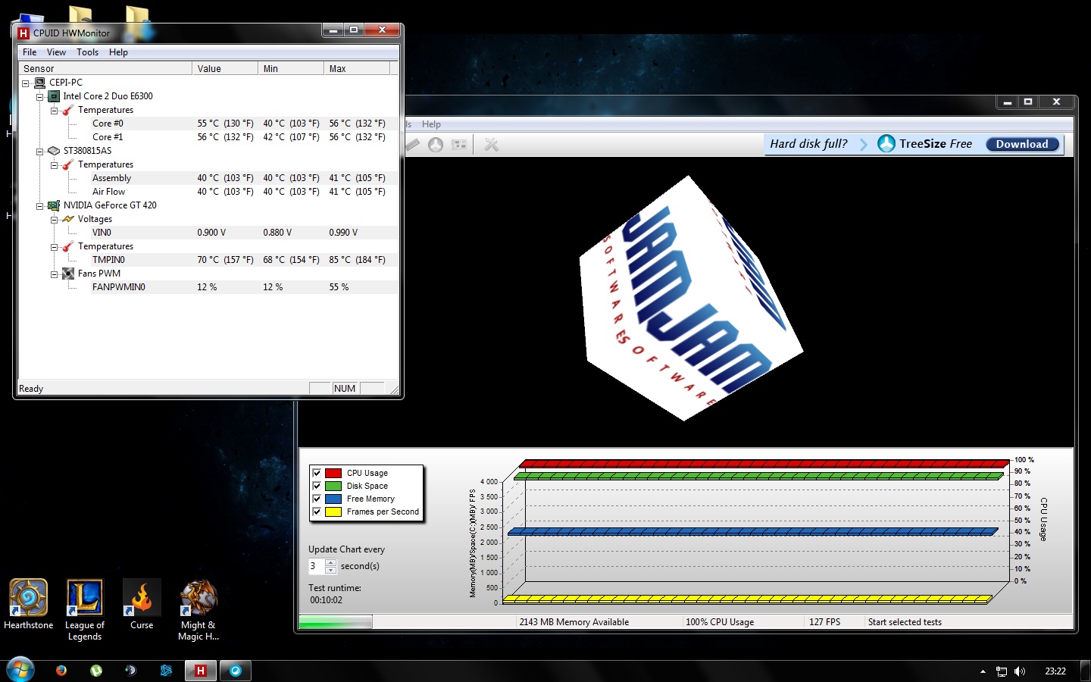Image resolution: width=1091 pixels, height=682 pixels.
Task: Click the Sensor column header
Action: [105, 68]
